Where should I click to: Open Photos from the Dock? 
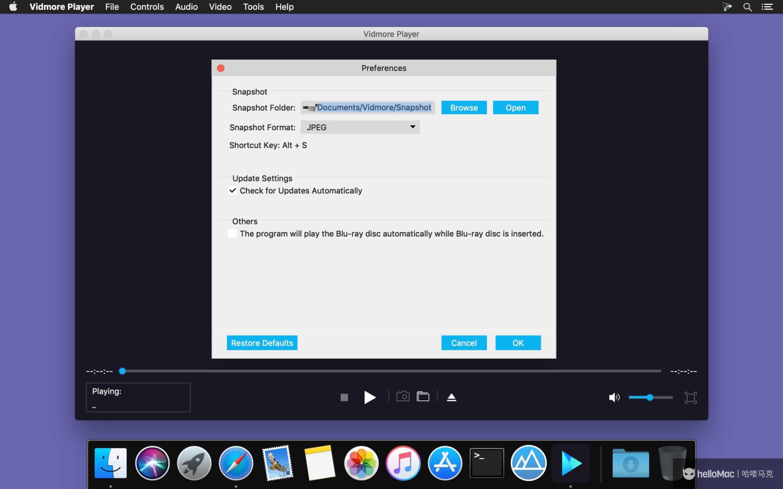coord(362,463)
